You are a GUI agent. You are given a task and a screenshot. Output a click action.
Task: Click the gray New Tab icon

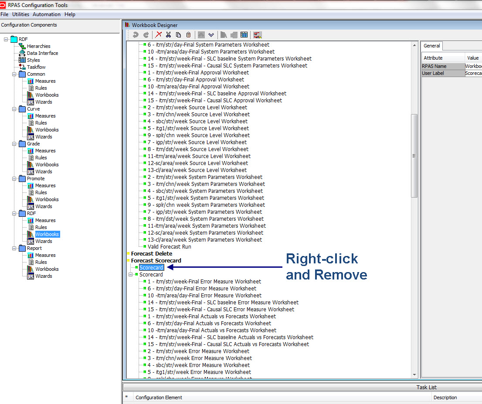tap(234, 35)
